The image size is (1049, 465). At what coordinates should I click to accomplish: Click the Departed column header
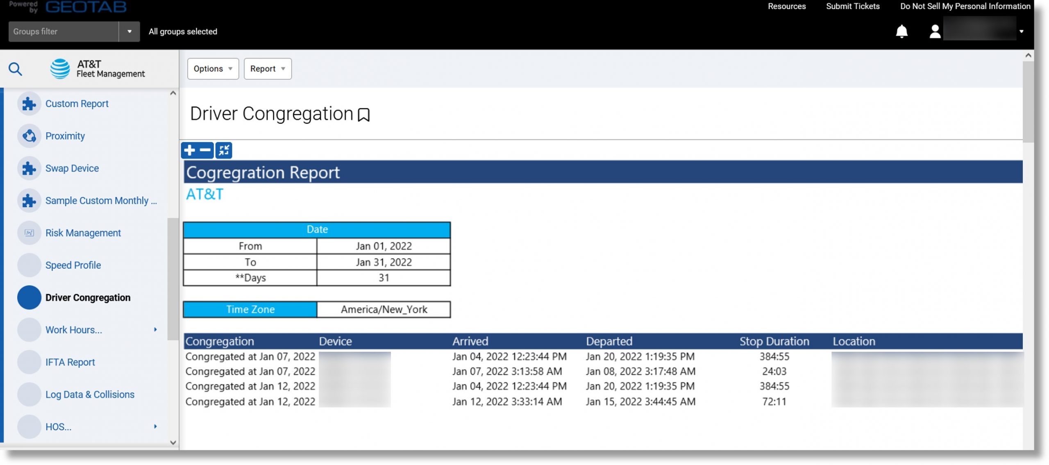tap(609, 342)
